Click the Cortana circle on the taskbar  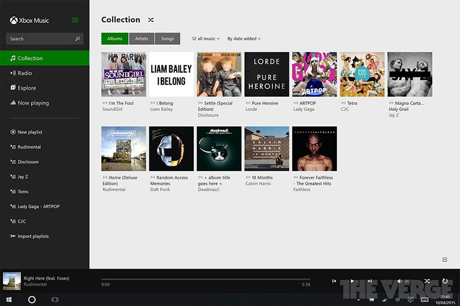click(x=32, y=300)
